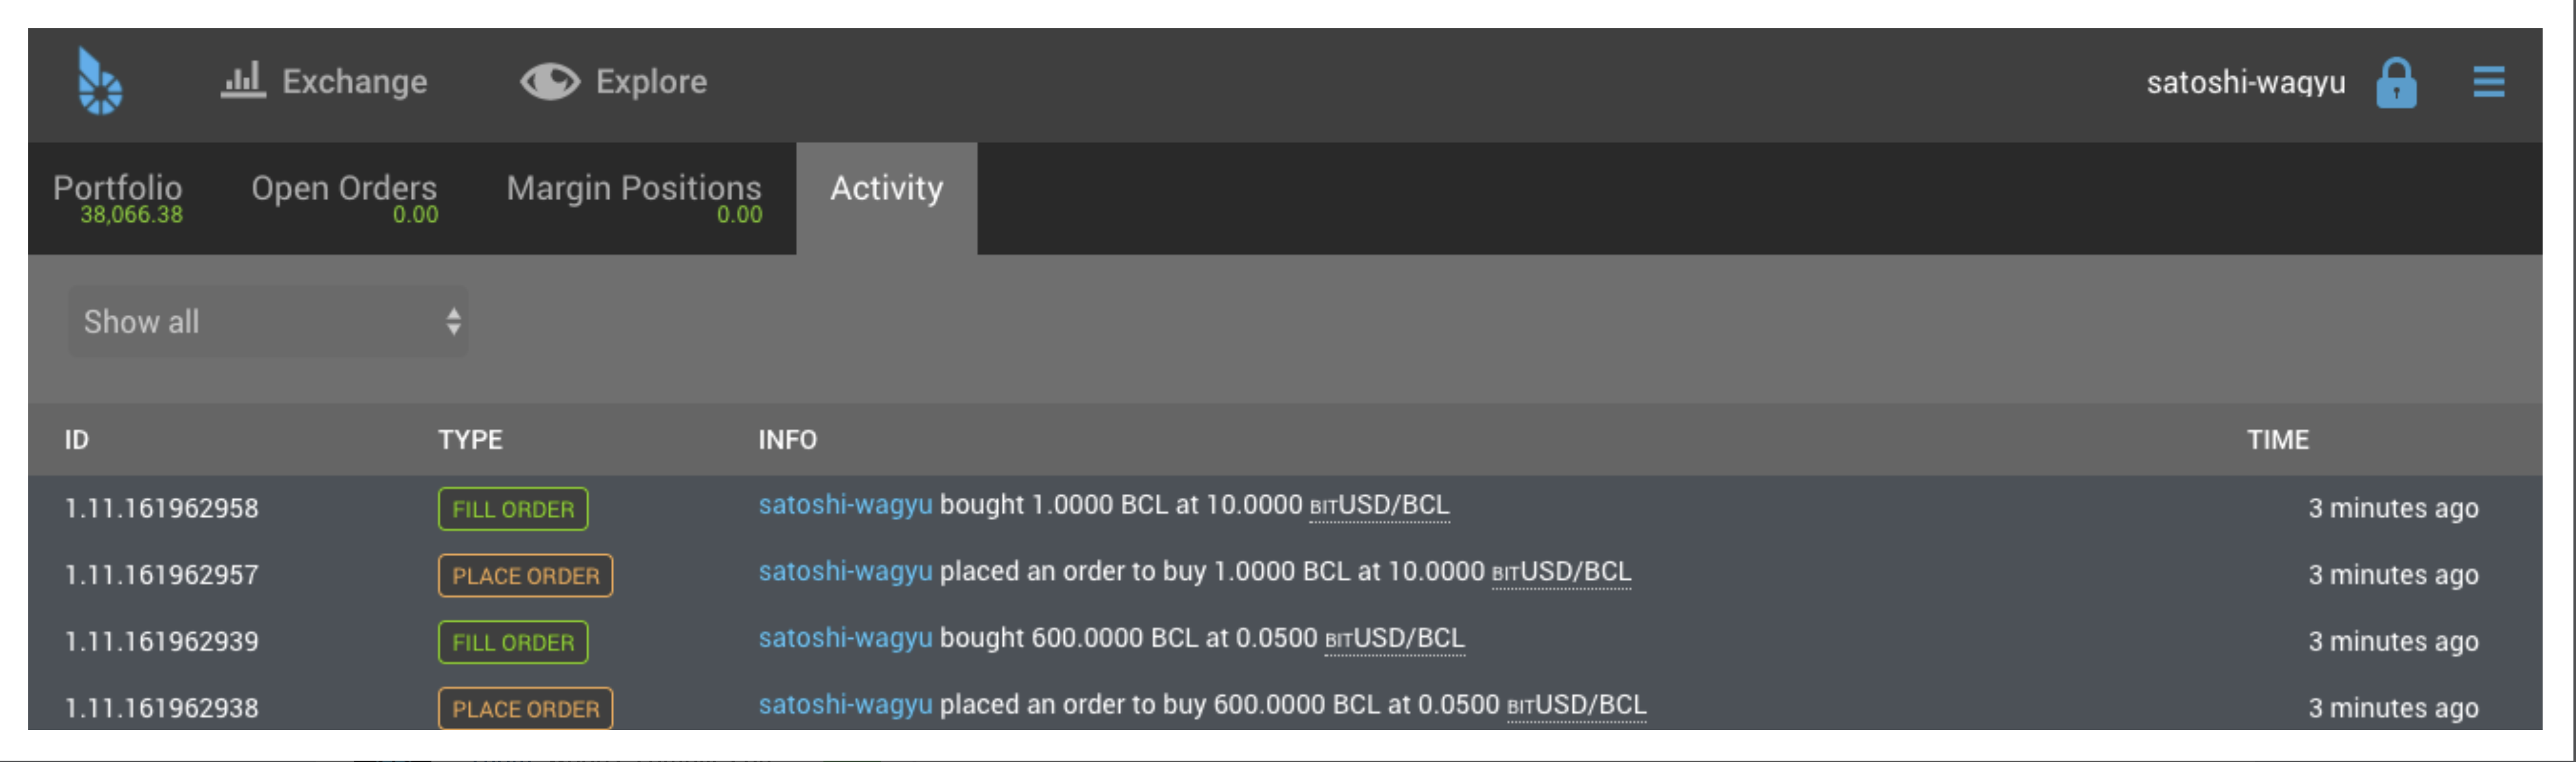Screen dimensions: 2576x762
Task: Select the Activity tab
Action: coord(886,190)
